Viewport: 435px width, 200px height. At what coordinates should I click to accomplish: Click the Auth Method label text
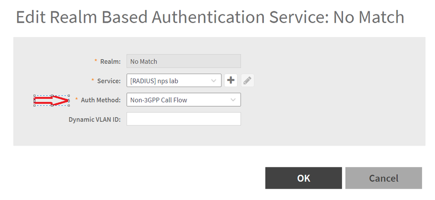(x=101, y=100)
